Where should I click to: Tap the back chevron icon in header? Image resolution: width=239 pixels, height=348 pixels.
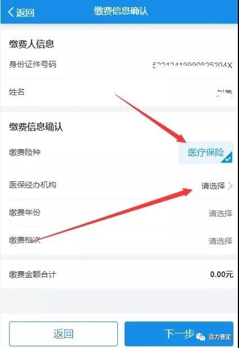11,12
